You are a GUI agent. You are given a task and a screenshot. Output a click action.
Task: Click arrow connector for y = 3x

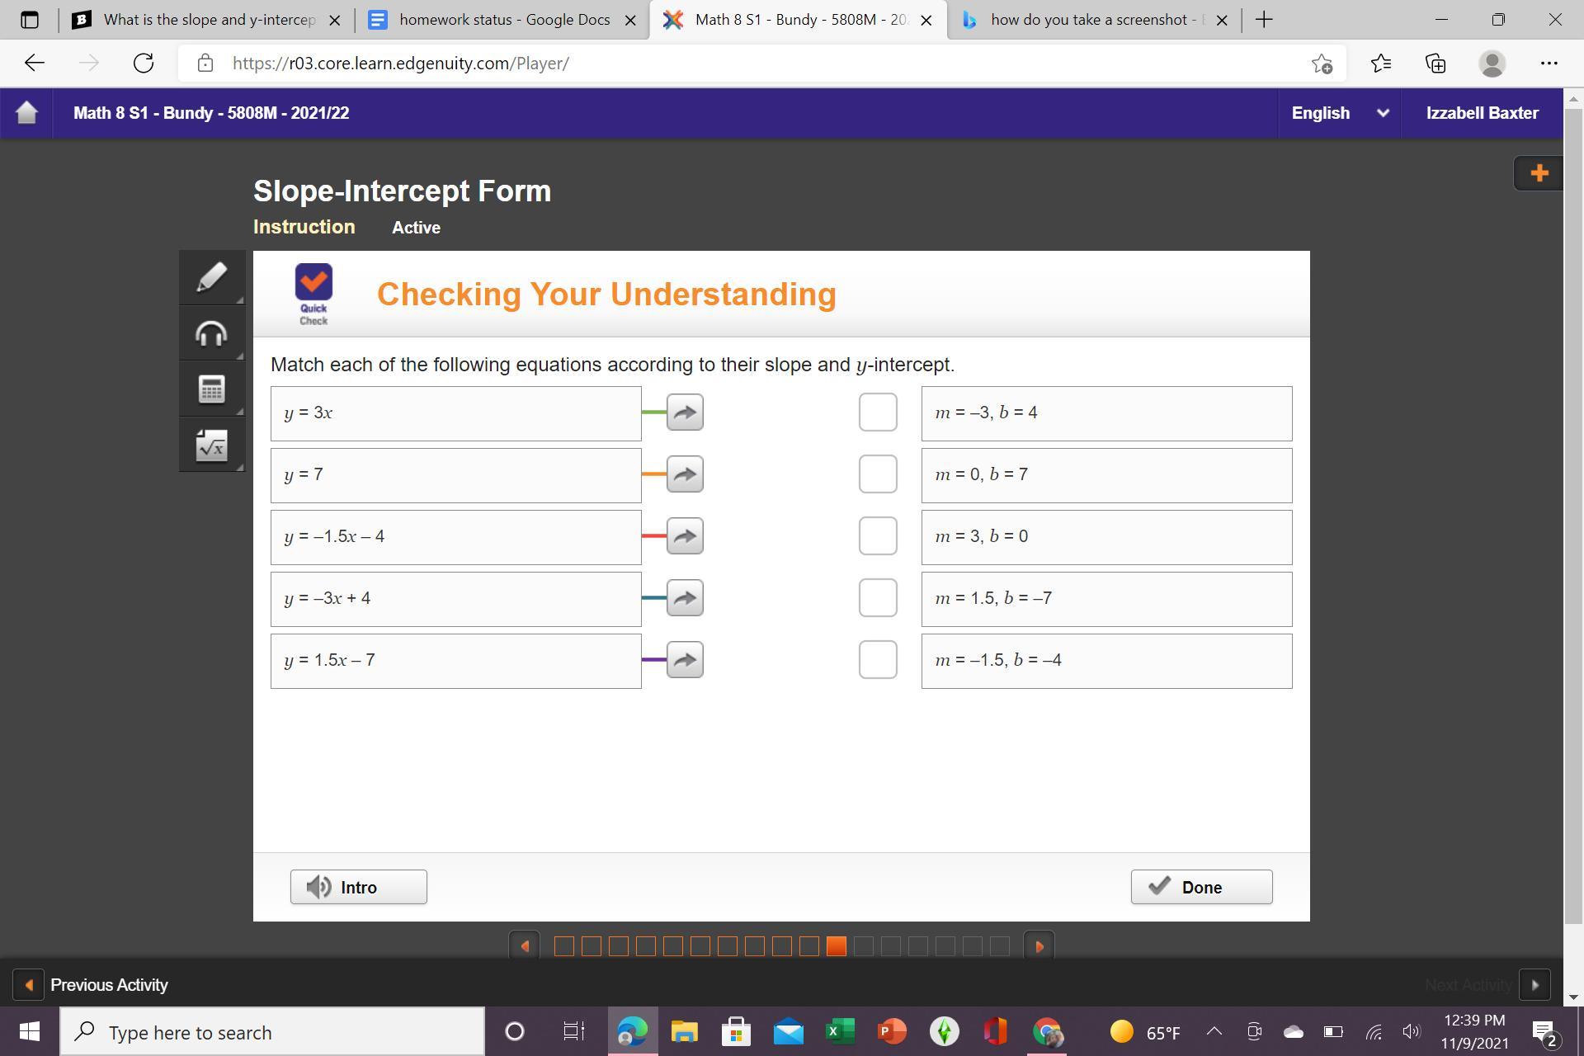point(685,412)
